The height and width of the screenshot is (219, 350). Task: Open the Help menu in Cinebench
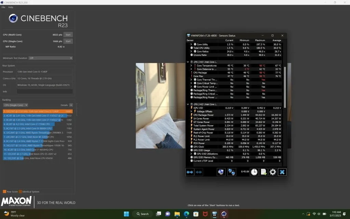click(11, 7)
